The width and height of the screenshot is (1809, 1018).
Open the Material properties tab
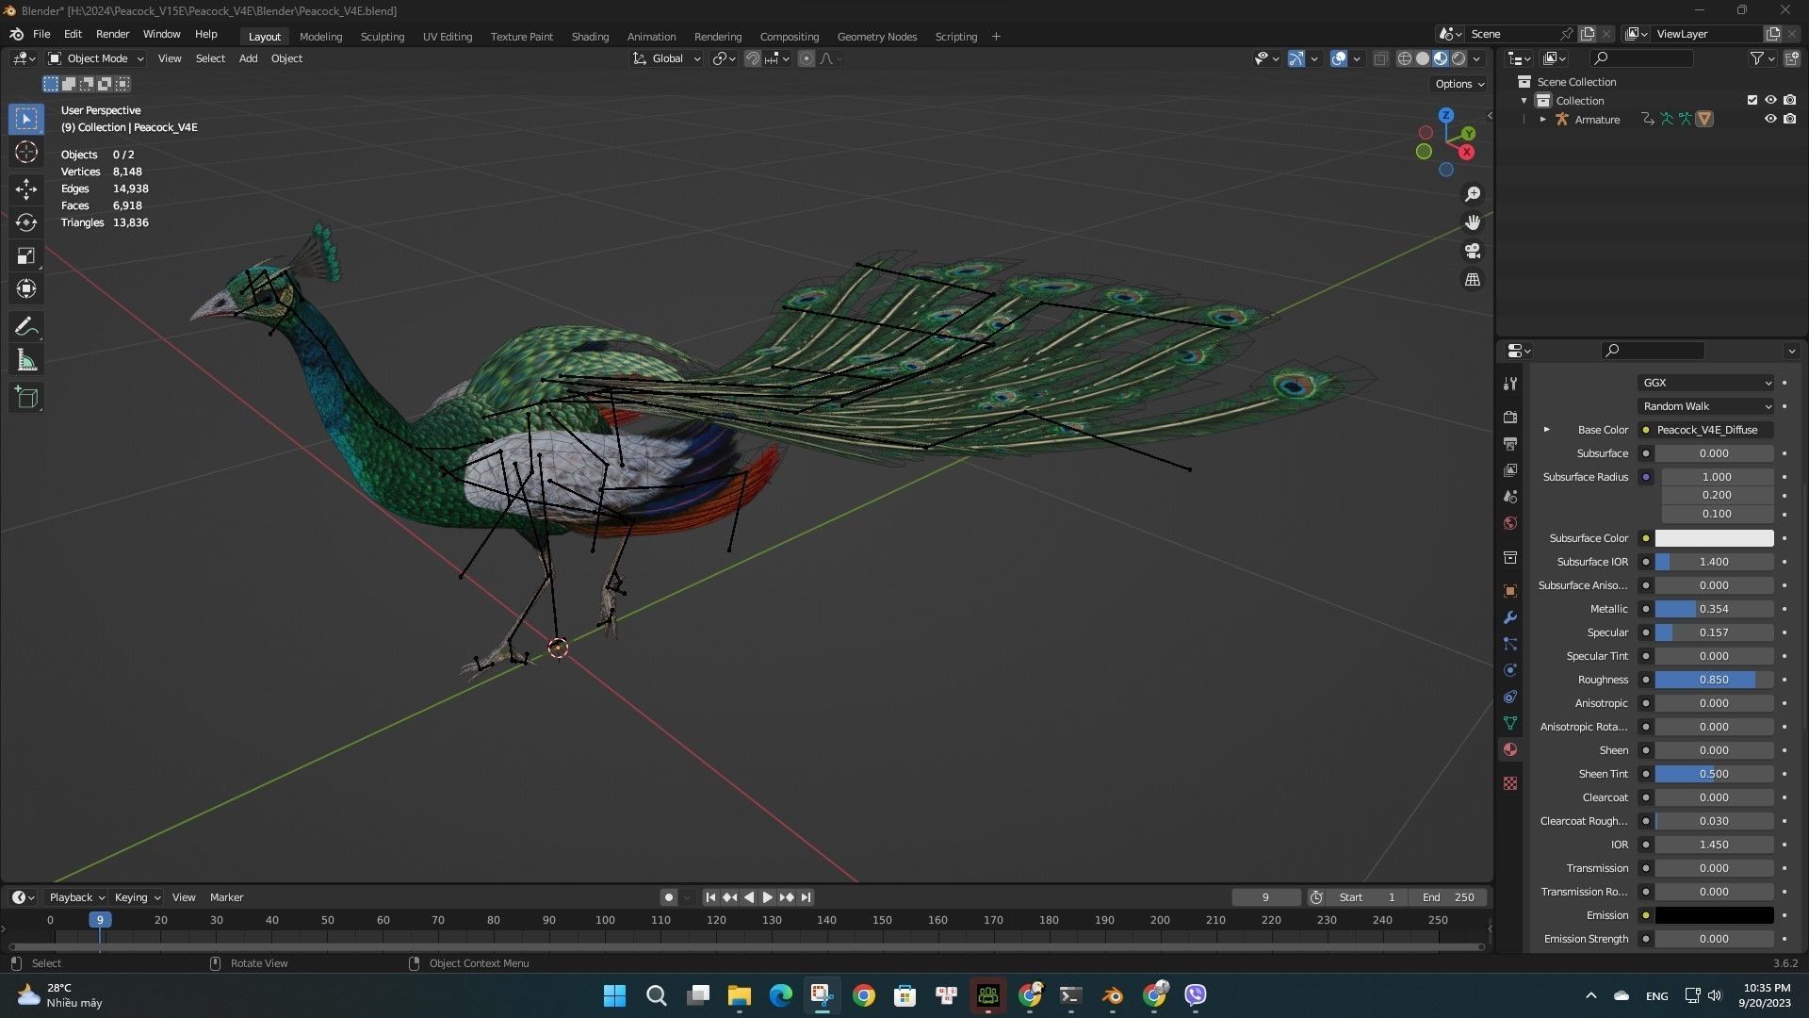point(1510,749)
